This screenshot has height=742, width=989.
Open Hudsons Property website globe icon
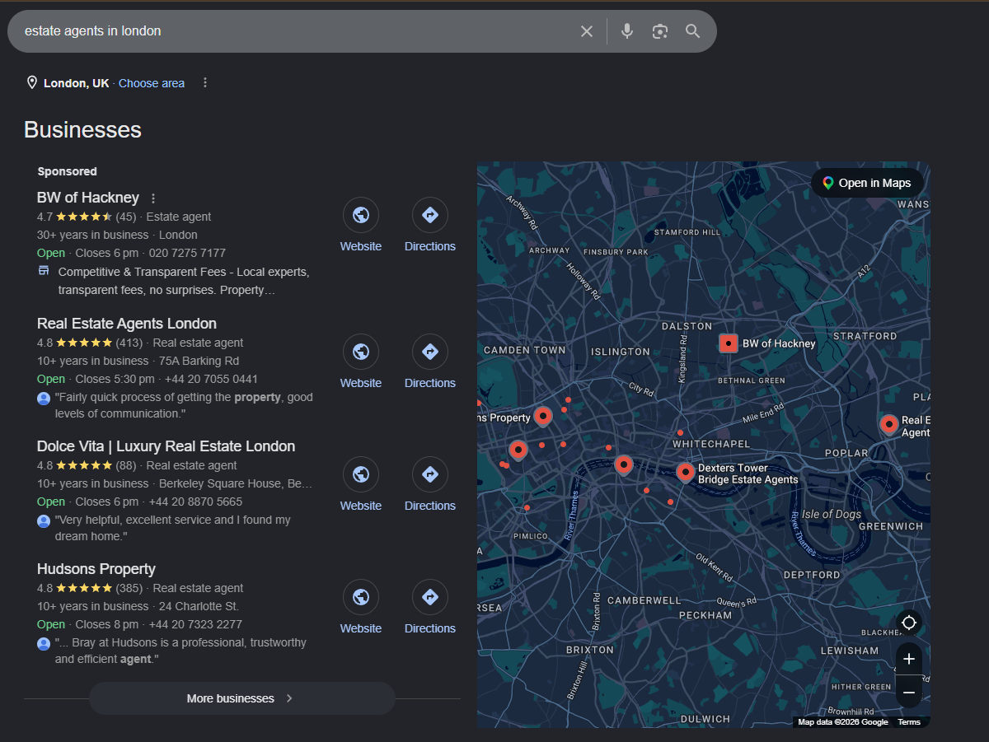(x=361, y=597)
